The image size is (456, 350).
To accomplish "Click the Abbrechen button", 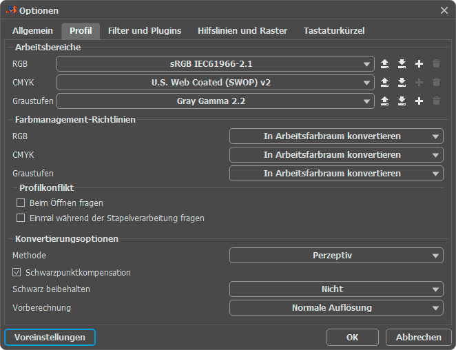I will pos(419,337).
